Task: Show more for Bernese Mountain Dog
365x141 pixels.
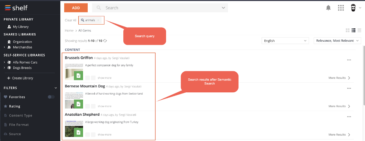Action: [x=105, y=106]
